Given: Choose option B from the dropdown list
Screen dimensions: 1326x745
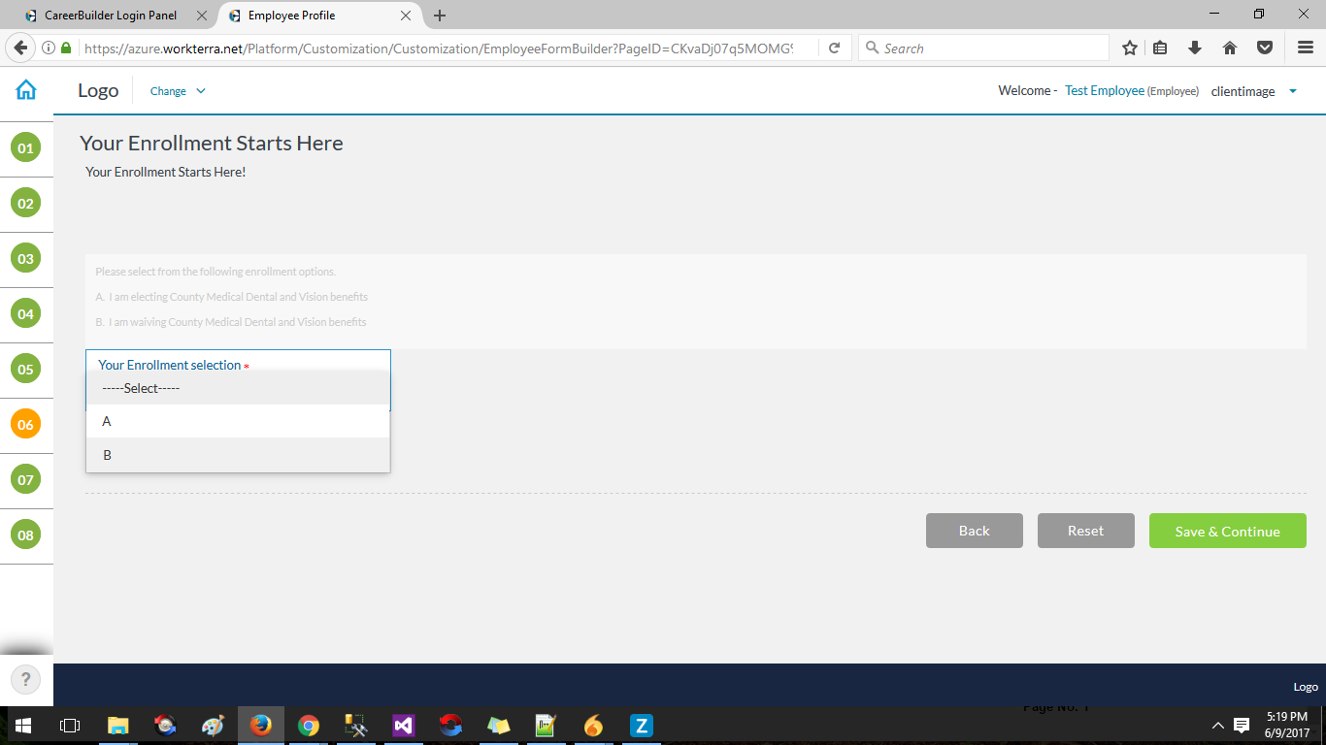Looking at the screenshot, I should [238, 455].
